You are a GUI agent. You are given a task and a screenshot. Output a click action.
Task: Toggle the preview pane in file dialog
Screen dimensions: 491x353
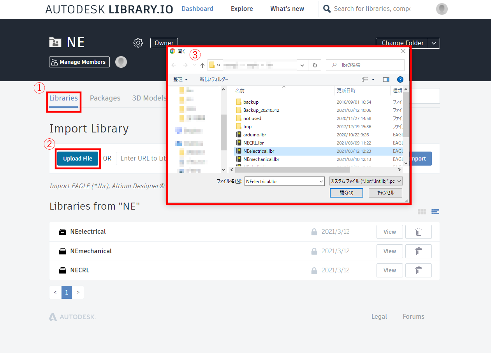point(386,79)
